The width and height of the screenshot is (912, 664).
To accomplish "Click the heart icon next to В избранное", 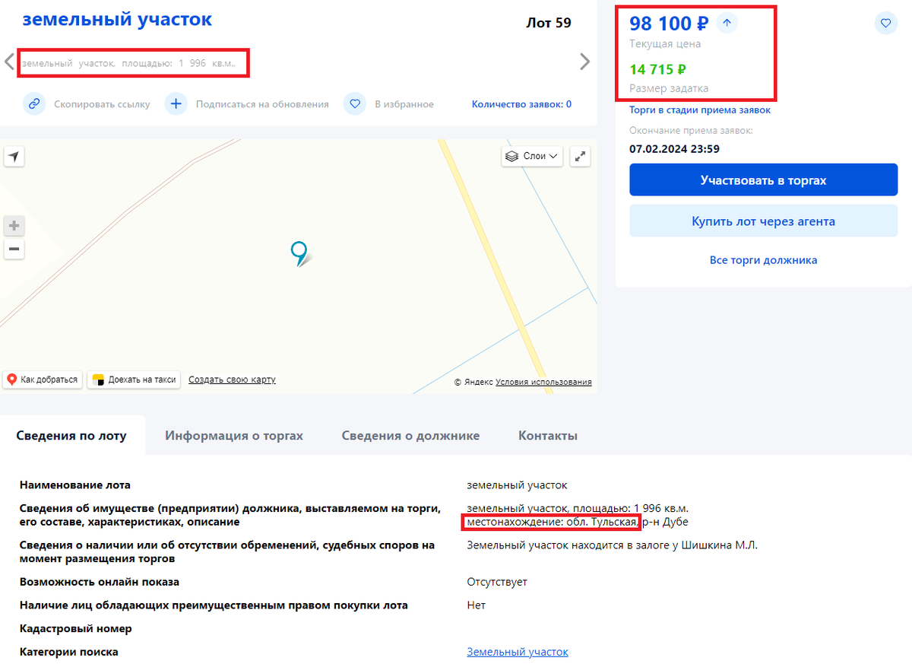I will pos(355,103).
